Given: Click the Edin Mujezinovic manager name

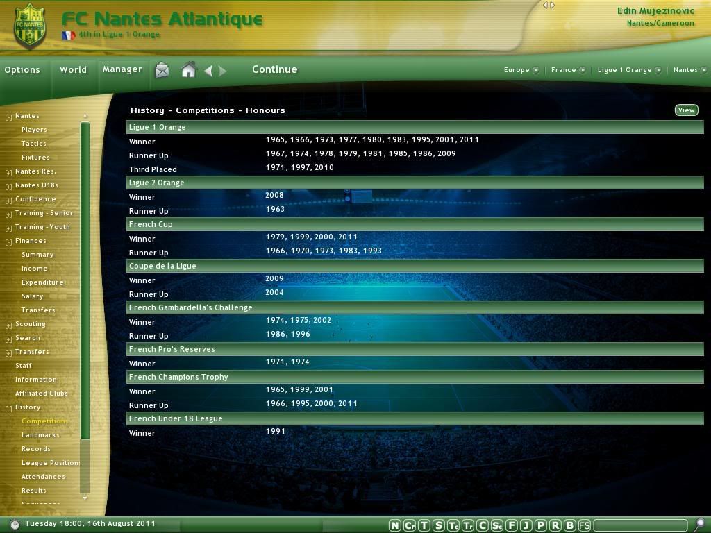Looking at the screenshot, I should [x=655, y=11].
